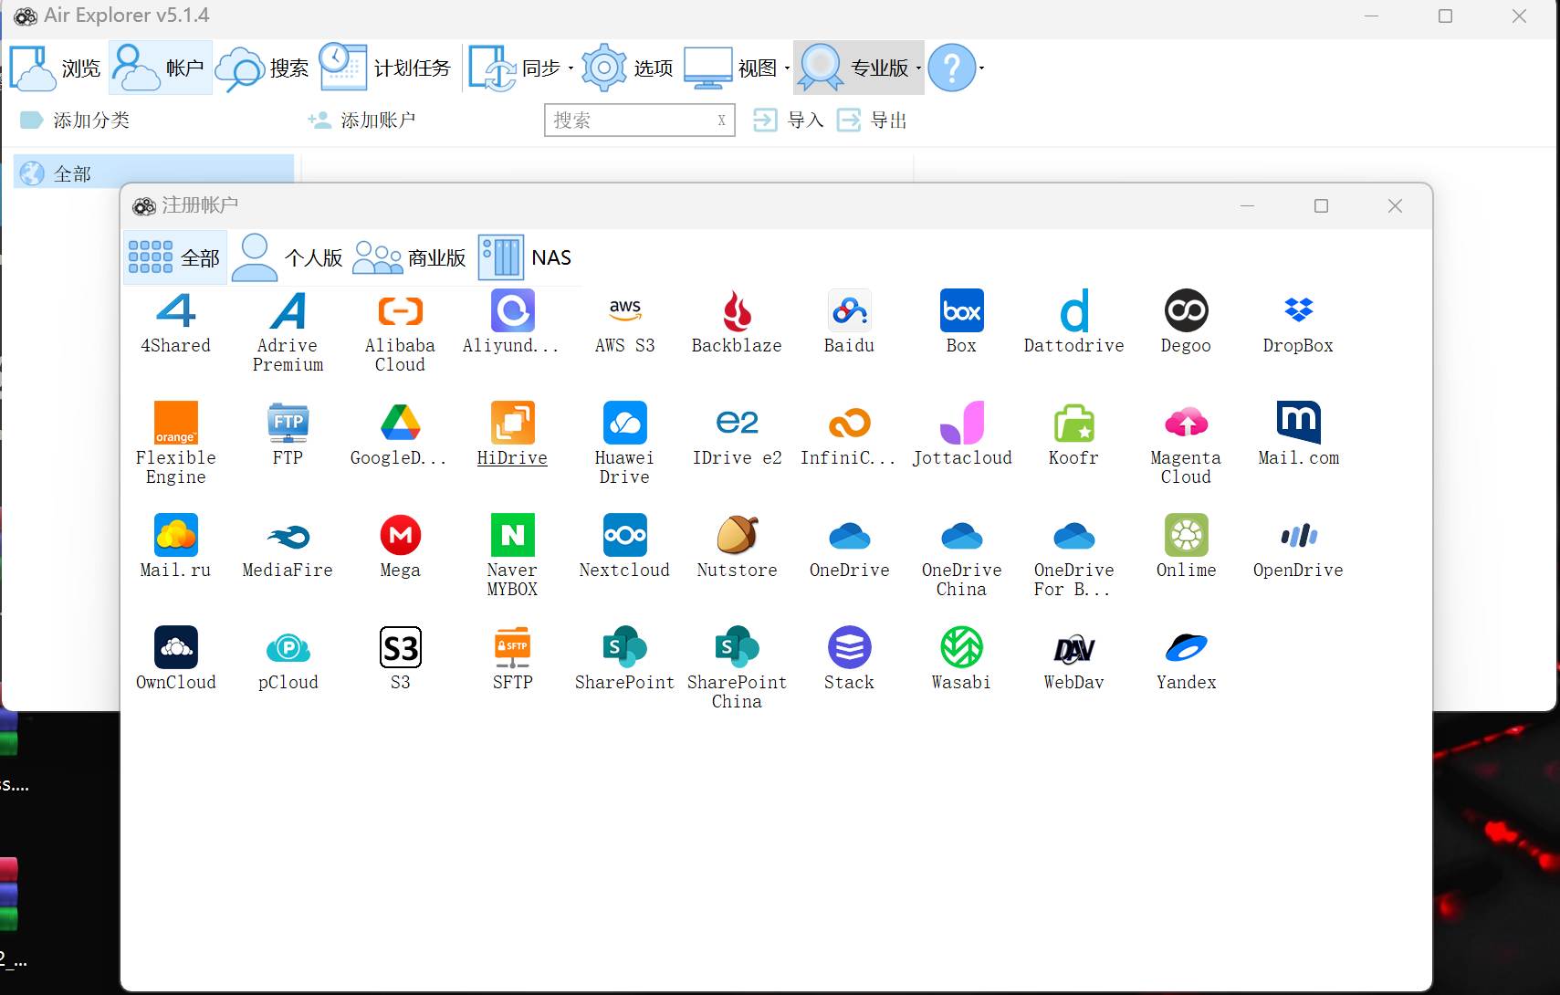
Task: Select the Koofr service icon
Action: pyautogui.click(x=1074, y=424)
